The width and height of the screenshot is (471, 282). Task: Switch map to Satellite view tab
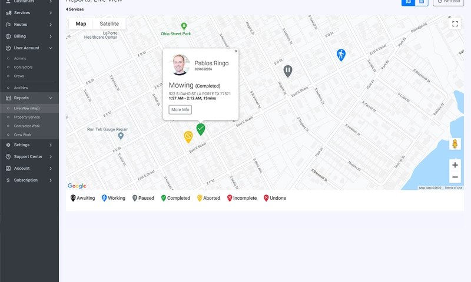(109, 23)
